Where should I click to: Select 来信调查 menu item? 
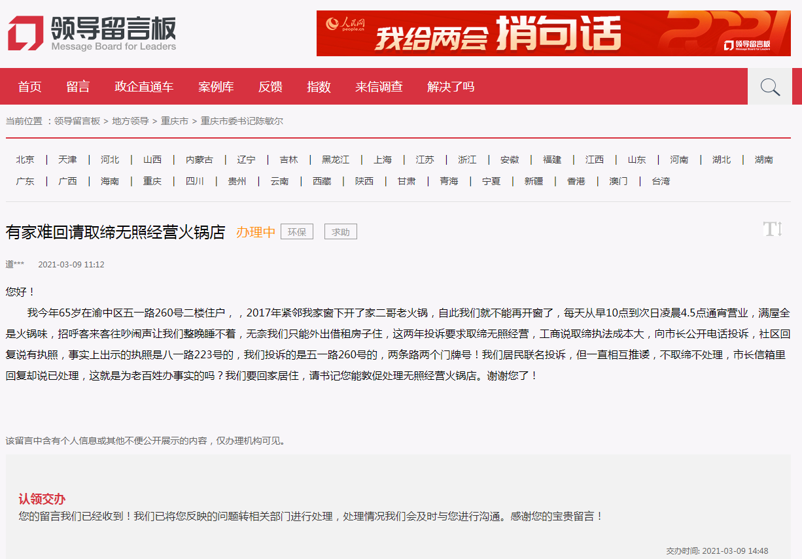point(379,87)
